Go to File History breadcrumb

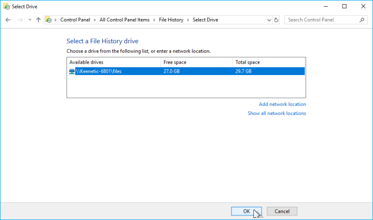170,20
